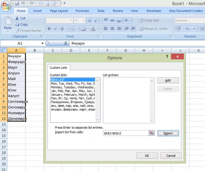Viewport: 205px width, 171px height.
Task: Switch to the Formulas ribbon tab
Action: [x=82, y=11]
